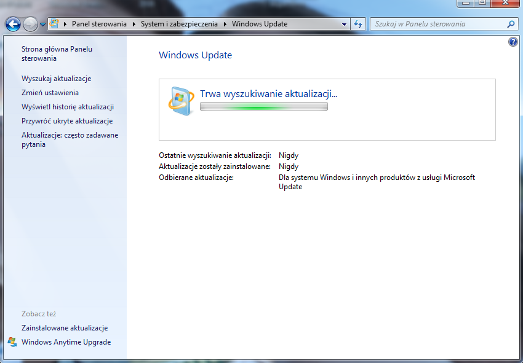
Task: Open the blue help question mark icon
Action: point(513,42)
